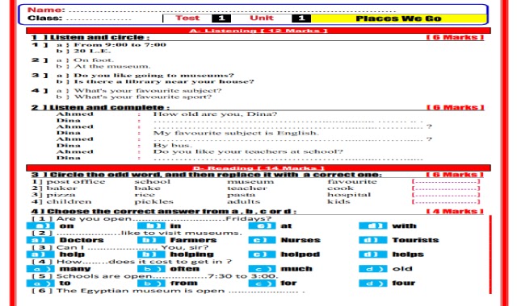This screenshot has height=306, width=517.
Task: Select the 'At the museum.' answer
Action: [x=112, y=66]
